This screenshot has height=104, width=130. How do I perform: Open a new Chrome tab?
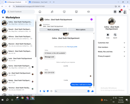[54, 2]
